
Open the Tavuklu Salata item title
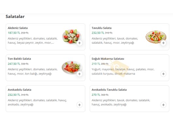tap(102, 28)
